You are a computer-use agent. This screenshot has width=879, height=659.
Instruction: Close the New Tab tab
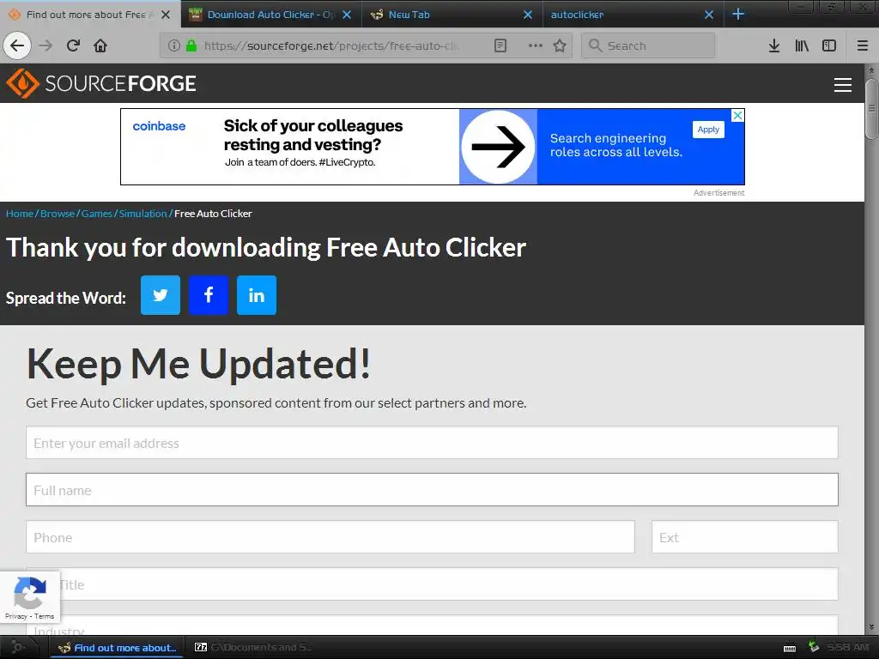(x=528, y=15)
